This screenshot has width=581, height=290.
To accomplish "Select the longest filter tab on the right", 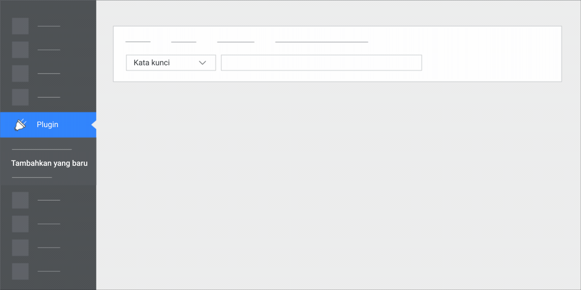I will point(321,42).
